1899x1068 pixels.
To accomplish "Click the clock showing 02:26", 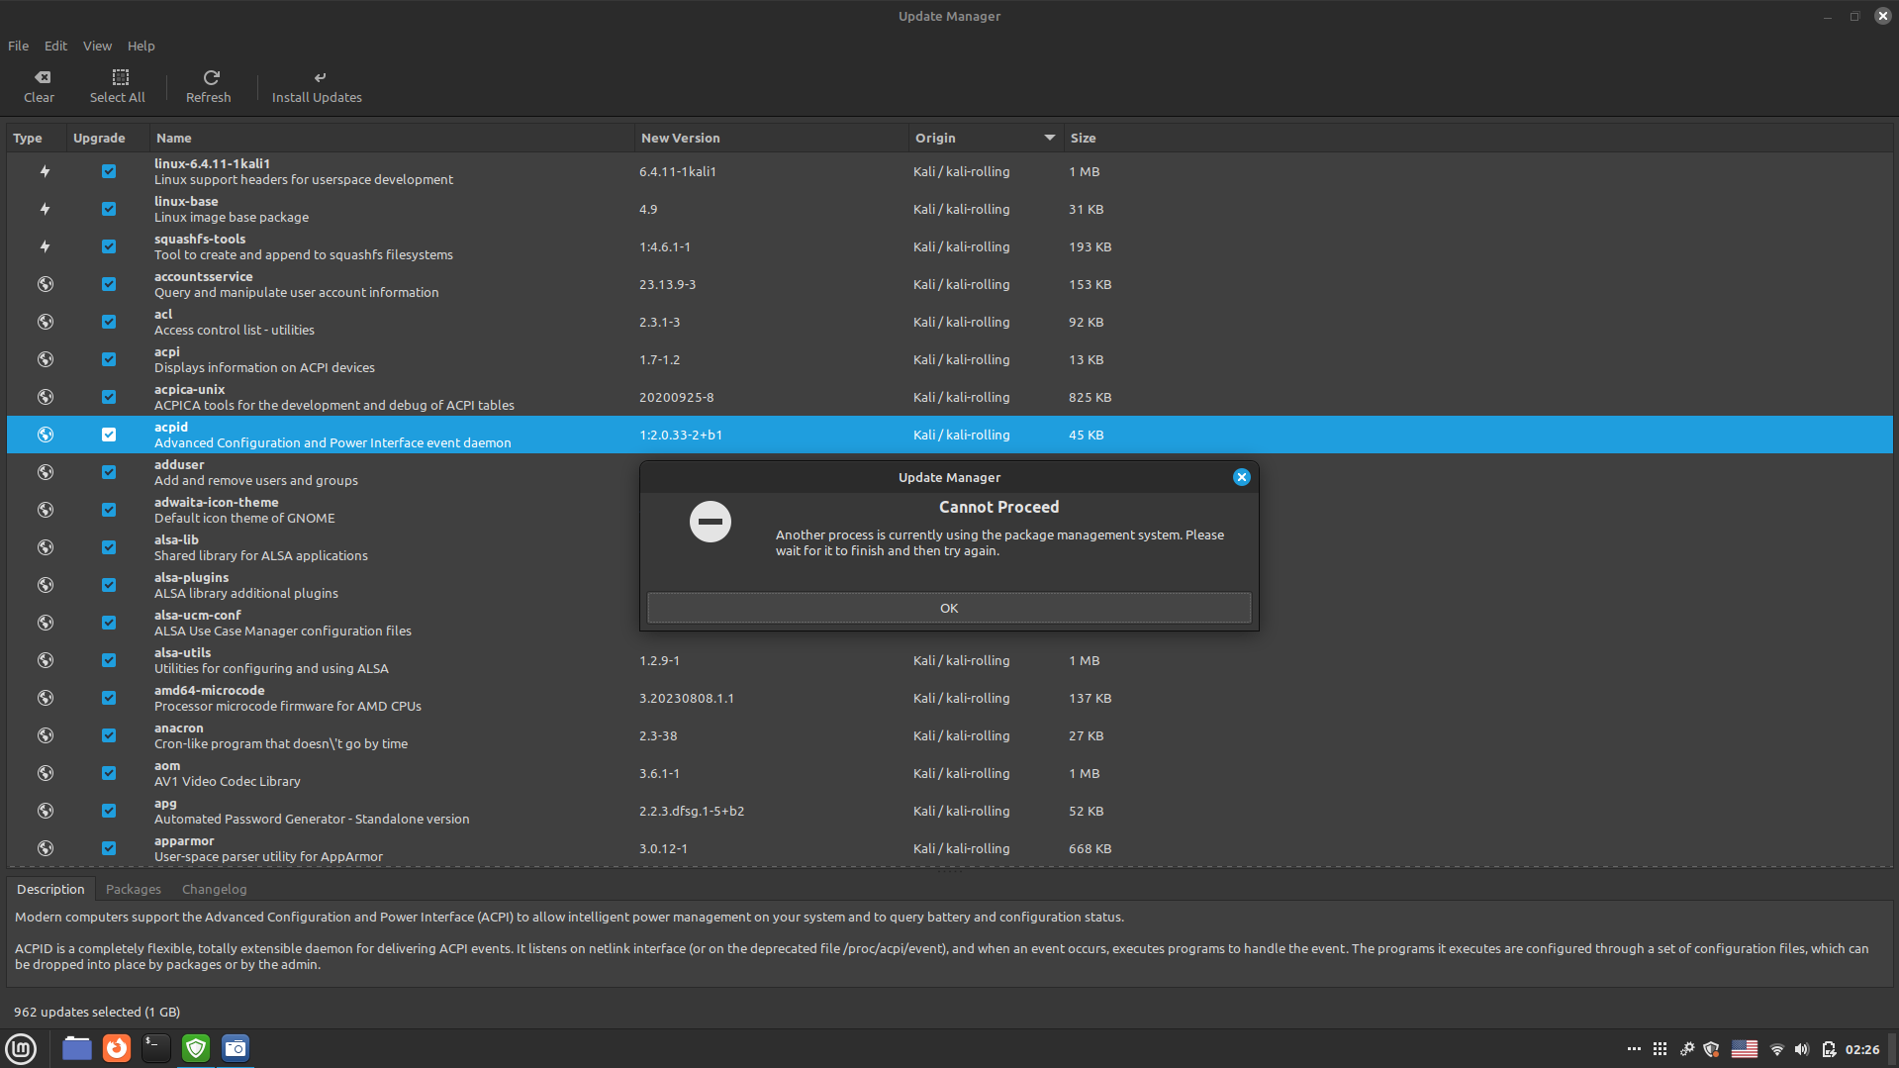I will [x=1862, y=1049].
